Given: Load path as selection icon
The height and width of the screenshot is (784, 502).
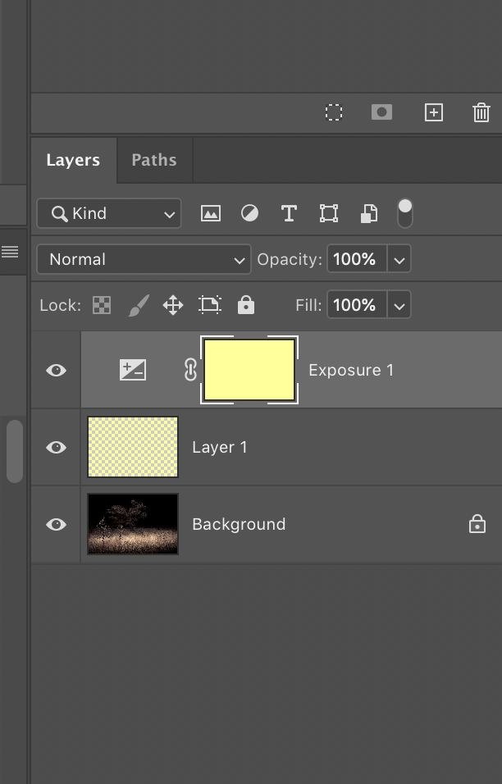Looking at the screenshot, I should pyautogui.click(x=334, y=112).
